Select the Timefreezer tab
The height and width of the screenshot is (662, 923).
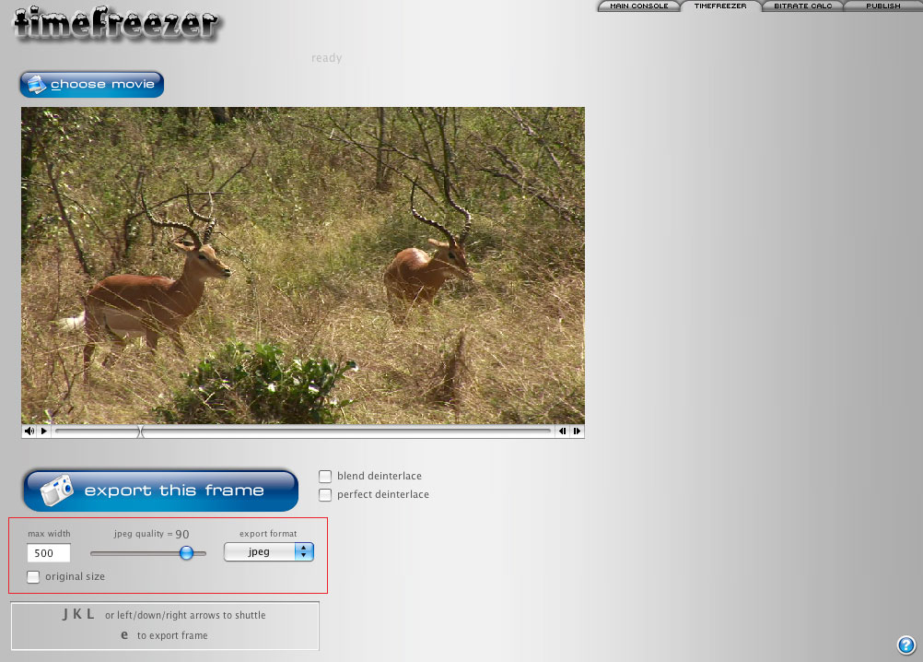coord(720,6)
